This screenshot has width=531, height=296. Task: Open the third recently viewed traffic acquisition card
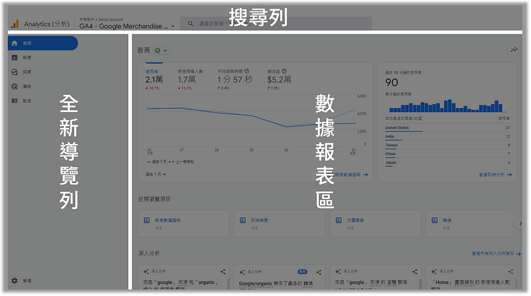coord(376,223)
